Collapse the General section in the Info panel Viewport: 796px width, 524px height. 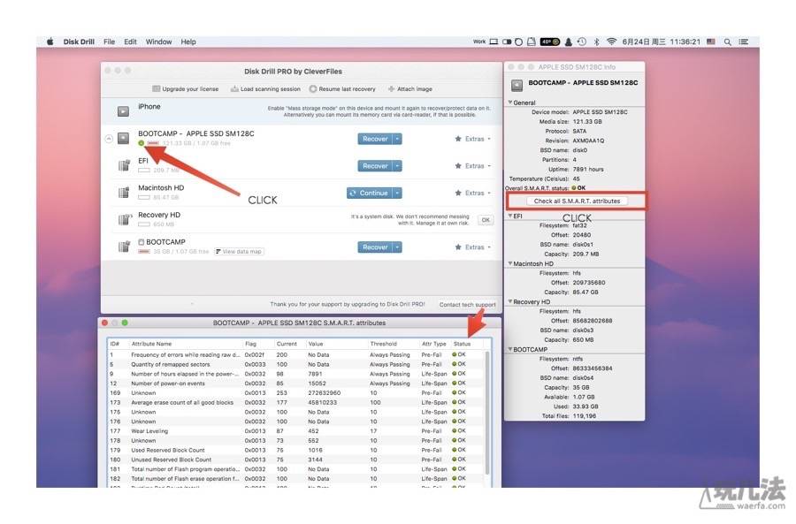(x=510, y=103)
